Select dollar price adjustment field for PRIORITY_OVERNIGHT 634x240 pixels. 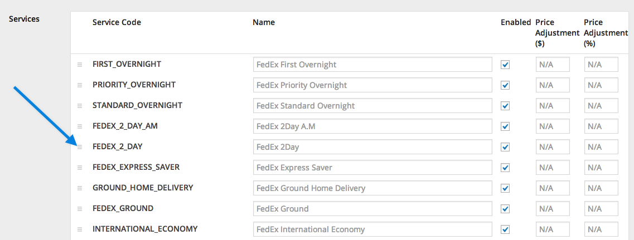tap(553, 85)
